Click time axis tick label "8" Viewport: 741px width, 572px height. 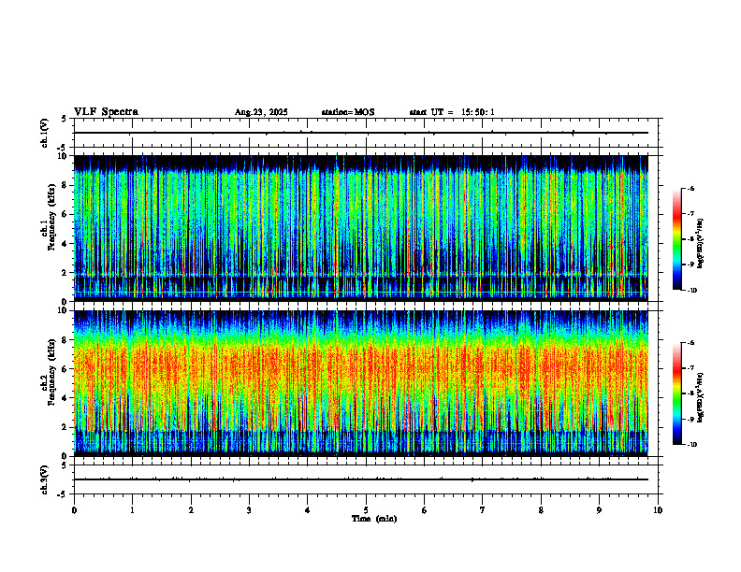pyautogui.click(x=541, y=510)
